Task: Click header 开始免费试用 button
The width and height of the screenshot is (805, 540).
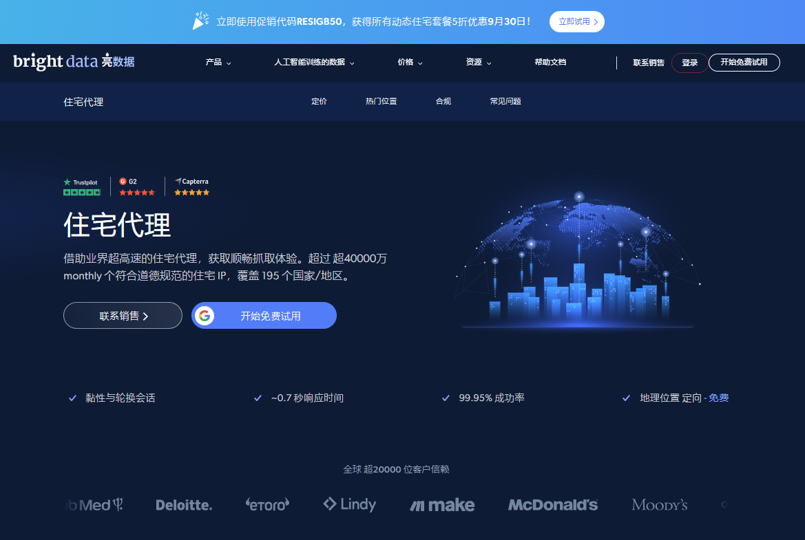Action: tap(744, 63)
